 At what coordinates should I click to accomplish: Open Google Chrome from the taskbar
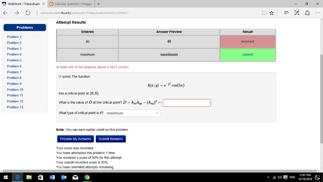87,178
